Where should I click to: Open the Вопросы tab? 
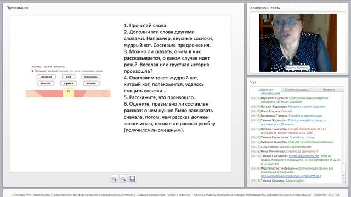[329, 90]
